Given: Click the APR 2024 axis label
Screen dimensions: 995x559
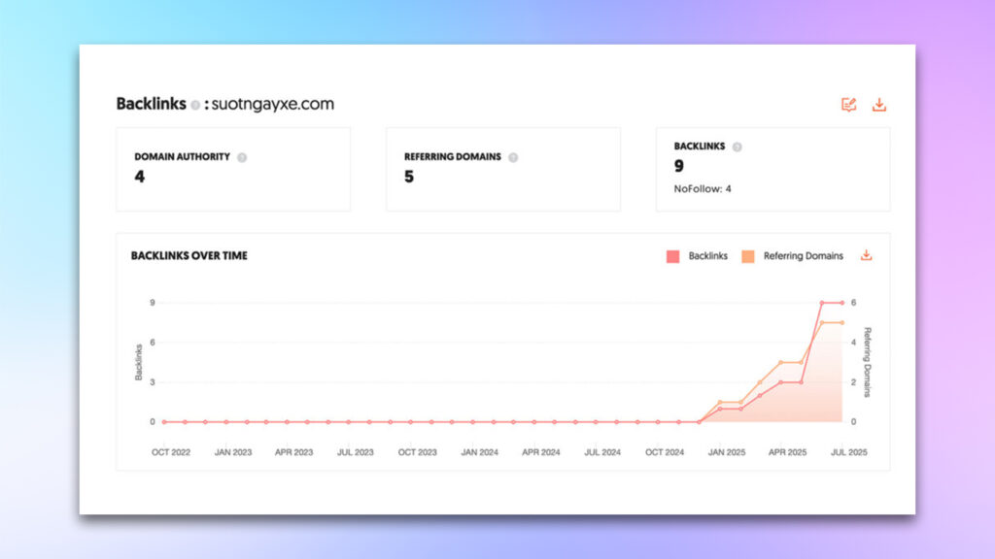Looking at the screenshot, I should pyautogui.click(x=540, y=452).
